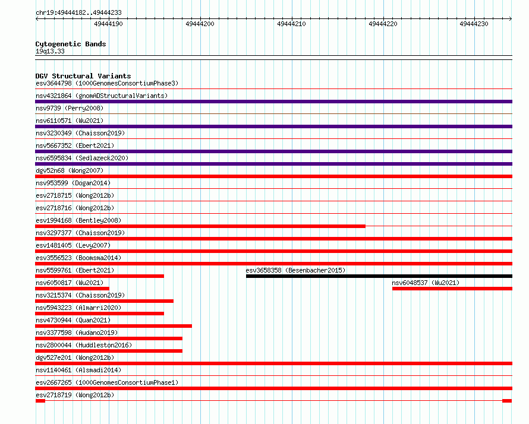
Task: Open variant nsv5943223 (Almarri2020)
Action: (78, 308)
